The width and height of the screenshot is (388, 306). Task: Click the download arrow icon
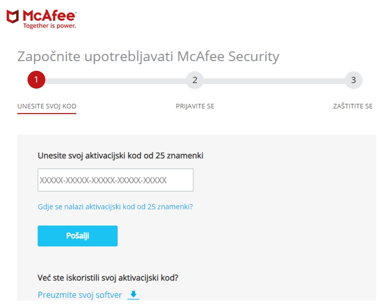tap(133, 294)
